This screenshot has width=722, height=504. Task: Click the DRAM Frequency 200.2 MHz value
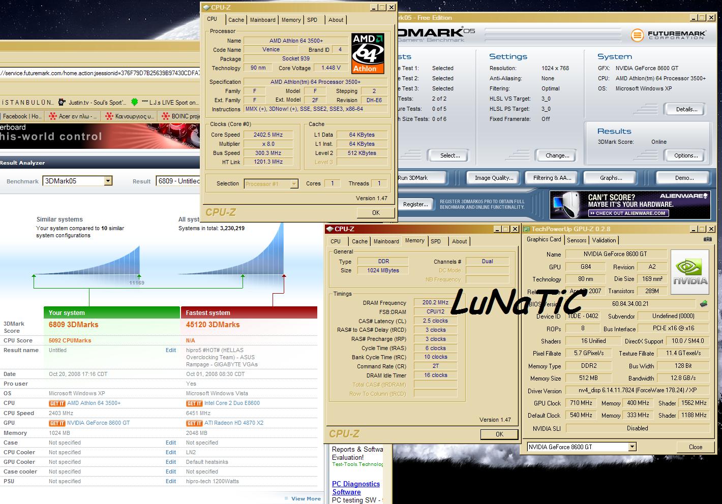pyautogui.click(x=435, y=303)
